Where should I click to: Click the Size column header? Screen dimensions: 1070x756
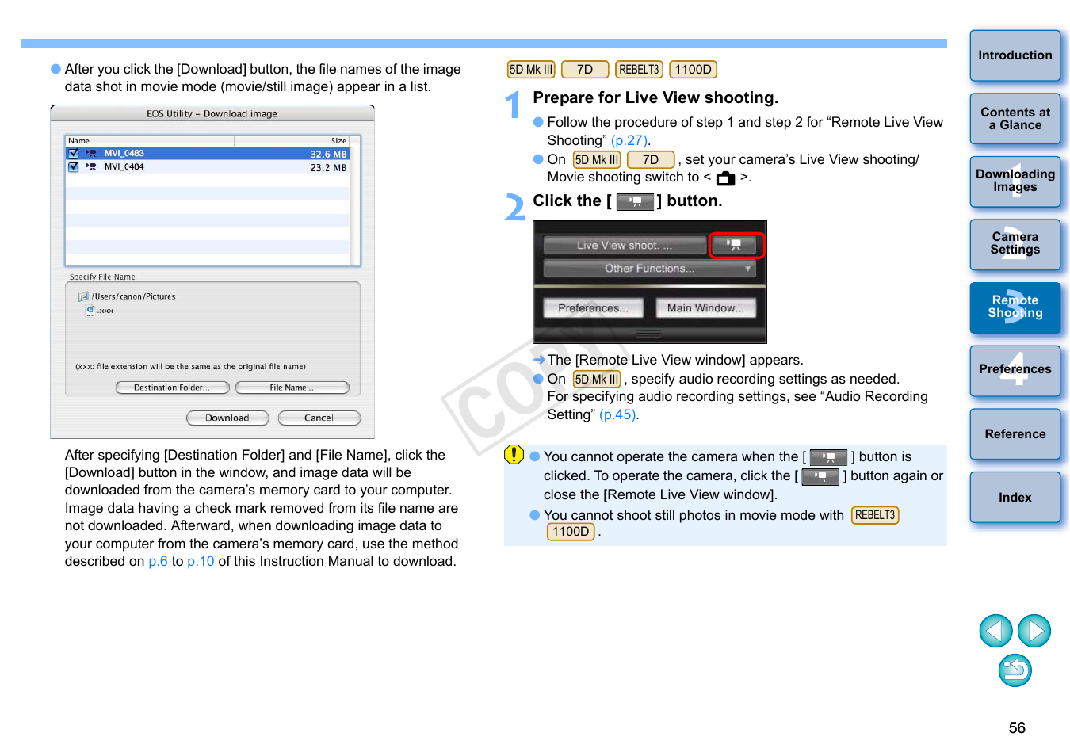tap(292, 141)
